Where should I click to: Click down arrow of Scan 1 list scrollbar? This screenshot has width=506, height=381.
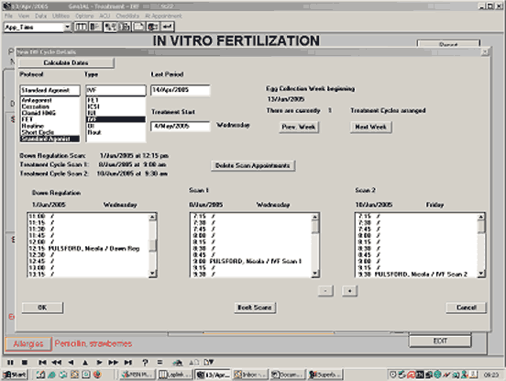tap(315, 274)
